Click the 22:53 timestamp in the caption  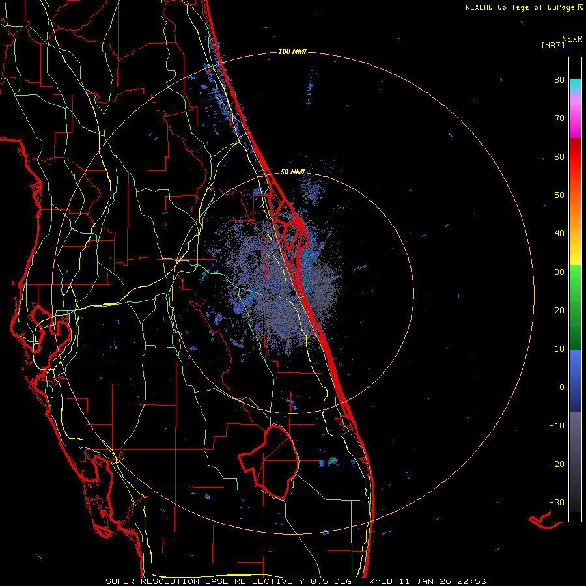473,581
